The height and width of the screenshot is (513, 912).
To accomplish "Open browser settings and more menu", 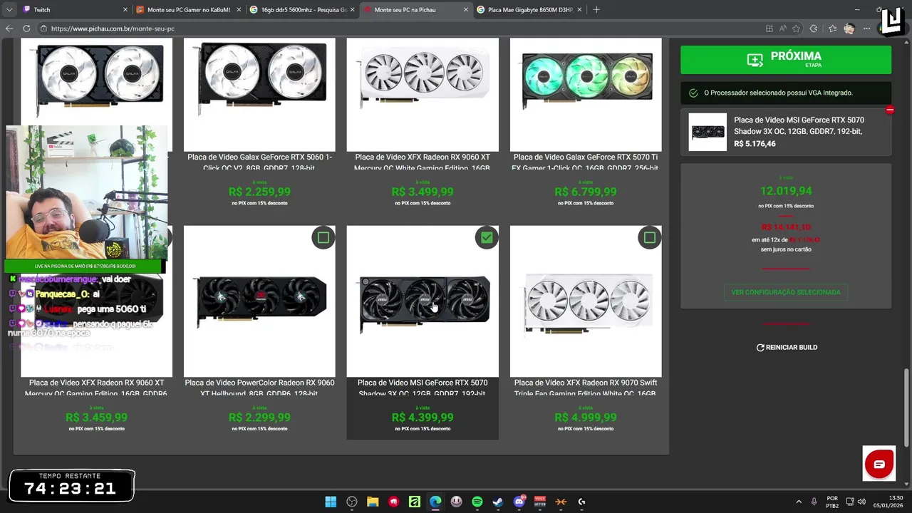I will tap(866, 28).
